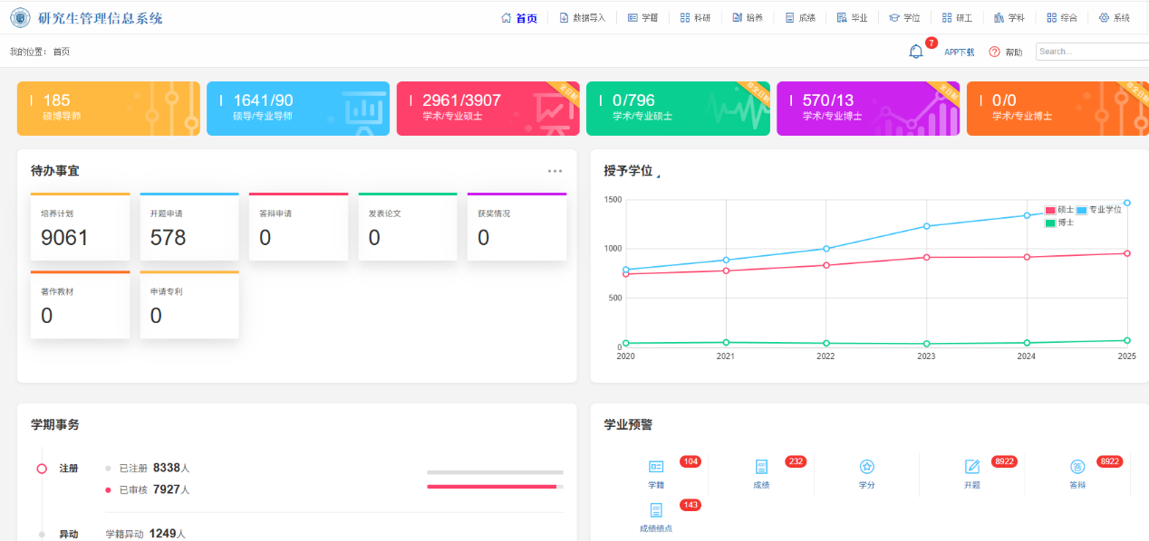Click the Search input field
Viewport: 1149px width, 541px height.
pyautogui.click(x=1091, y=52)
